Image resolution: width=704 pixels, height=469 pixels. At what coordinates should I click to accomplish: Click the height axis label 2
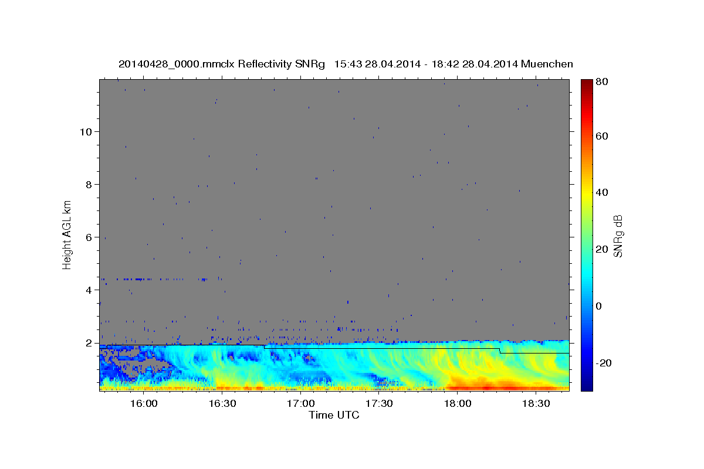tap(89, 342)
